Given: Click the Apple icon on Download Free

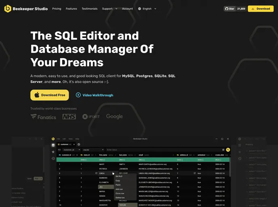Looking at the screenshot, I should 37,95.
